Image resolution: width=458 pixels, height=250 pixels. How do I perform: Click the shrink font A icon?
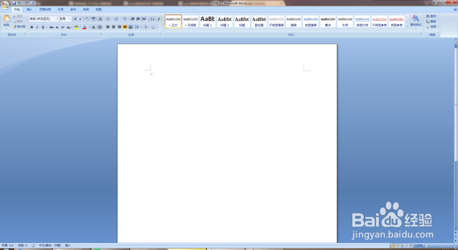[x=80, y=19]
